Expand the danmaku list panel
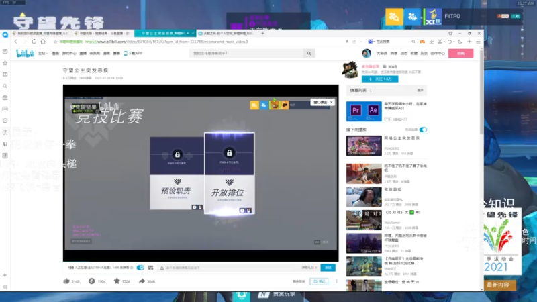This screenshot has width=537, height=302. [x=420, y=91]
